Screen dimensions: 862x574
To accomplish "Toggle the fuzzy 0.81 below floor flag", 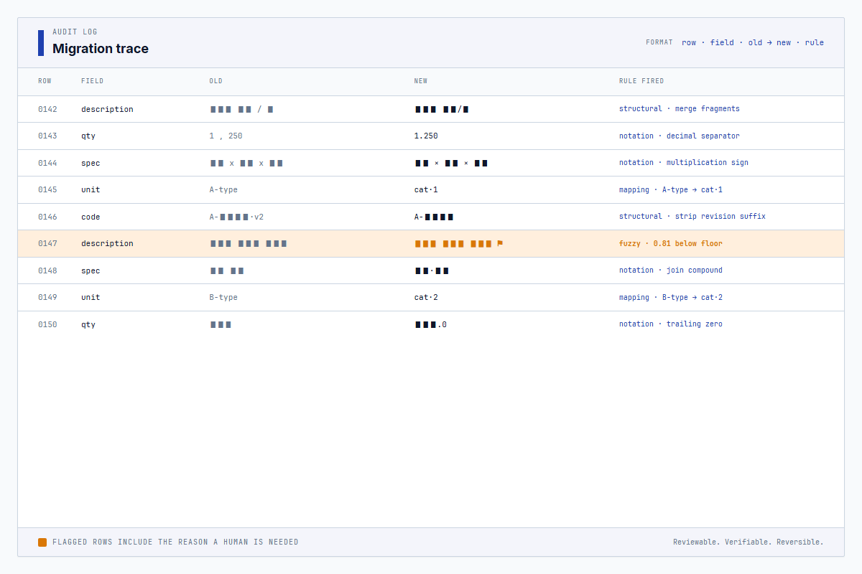I will [671, 243].
